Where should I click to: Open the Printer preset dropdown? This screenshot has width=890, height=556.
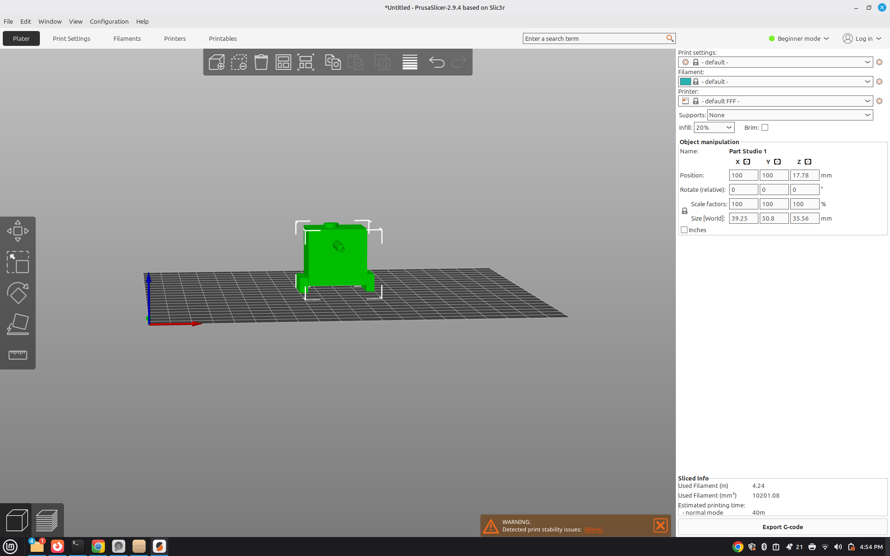[x=776, y=101]
